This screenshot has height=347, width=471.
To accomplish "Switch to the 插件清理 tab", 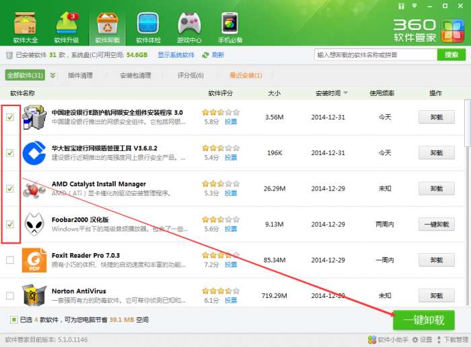I will point(80,75).
